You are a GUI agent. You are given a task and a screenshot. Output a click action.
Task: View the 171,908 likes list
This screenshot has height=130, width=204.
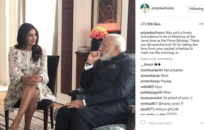[x=151, y=24]
